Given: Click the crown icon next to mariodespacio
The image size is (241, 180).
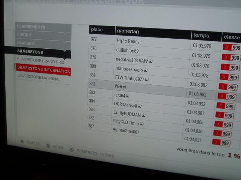Looking at the screenshot, I should click(146, 70).
